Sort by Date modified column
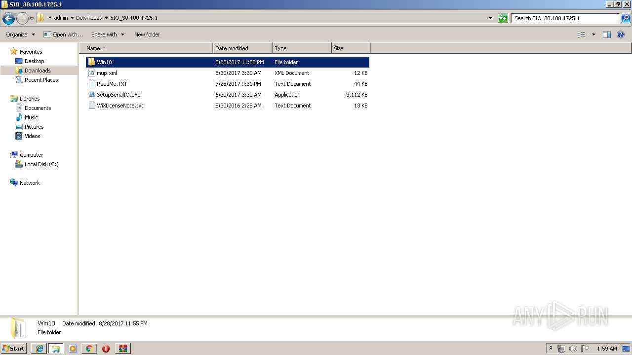 [242, 48]
